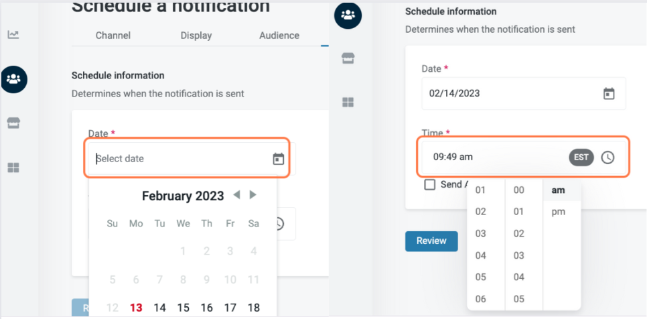Viewport: 647px width, 319px height.
Task: Open the dashboard grid icon in left sidebar
Action: click(13, 168)
